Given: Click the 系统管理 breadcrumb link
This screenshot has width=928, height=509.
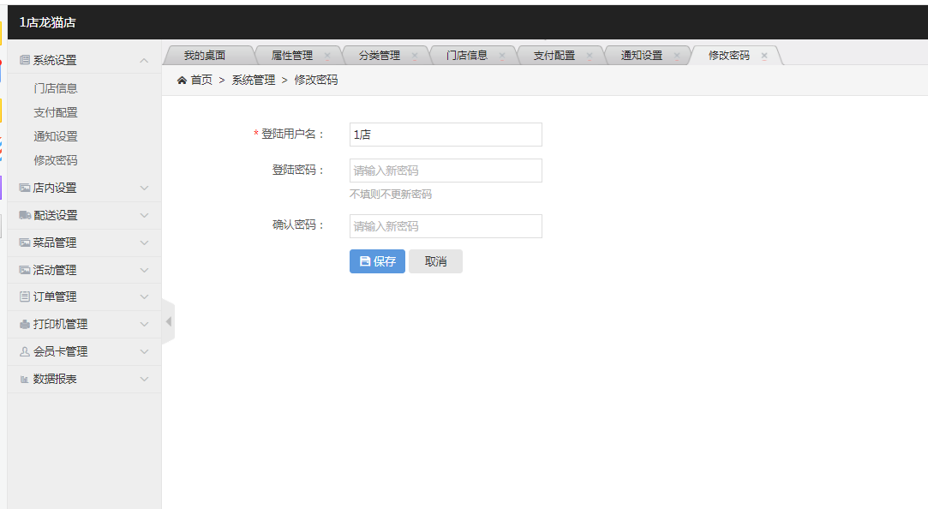Looking at the screenshot, I should pyautogui.click(x=253, y=80).
